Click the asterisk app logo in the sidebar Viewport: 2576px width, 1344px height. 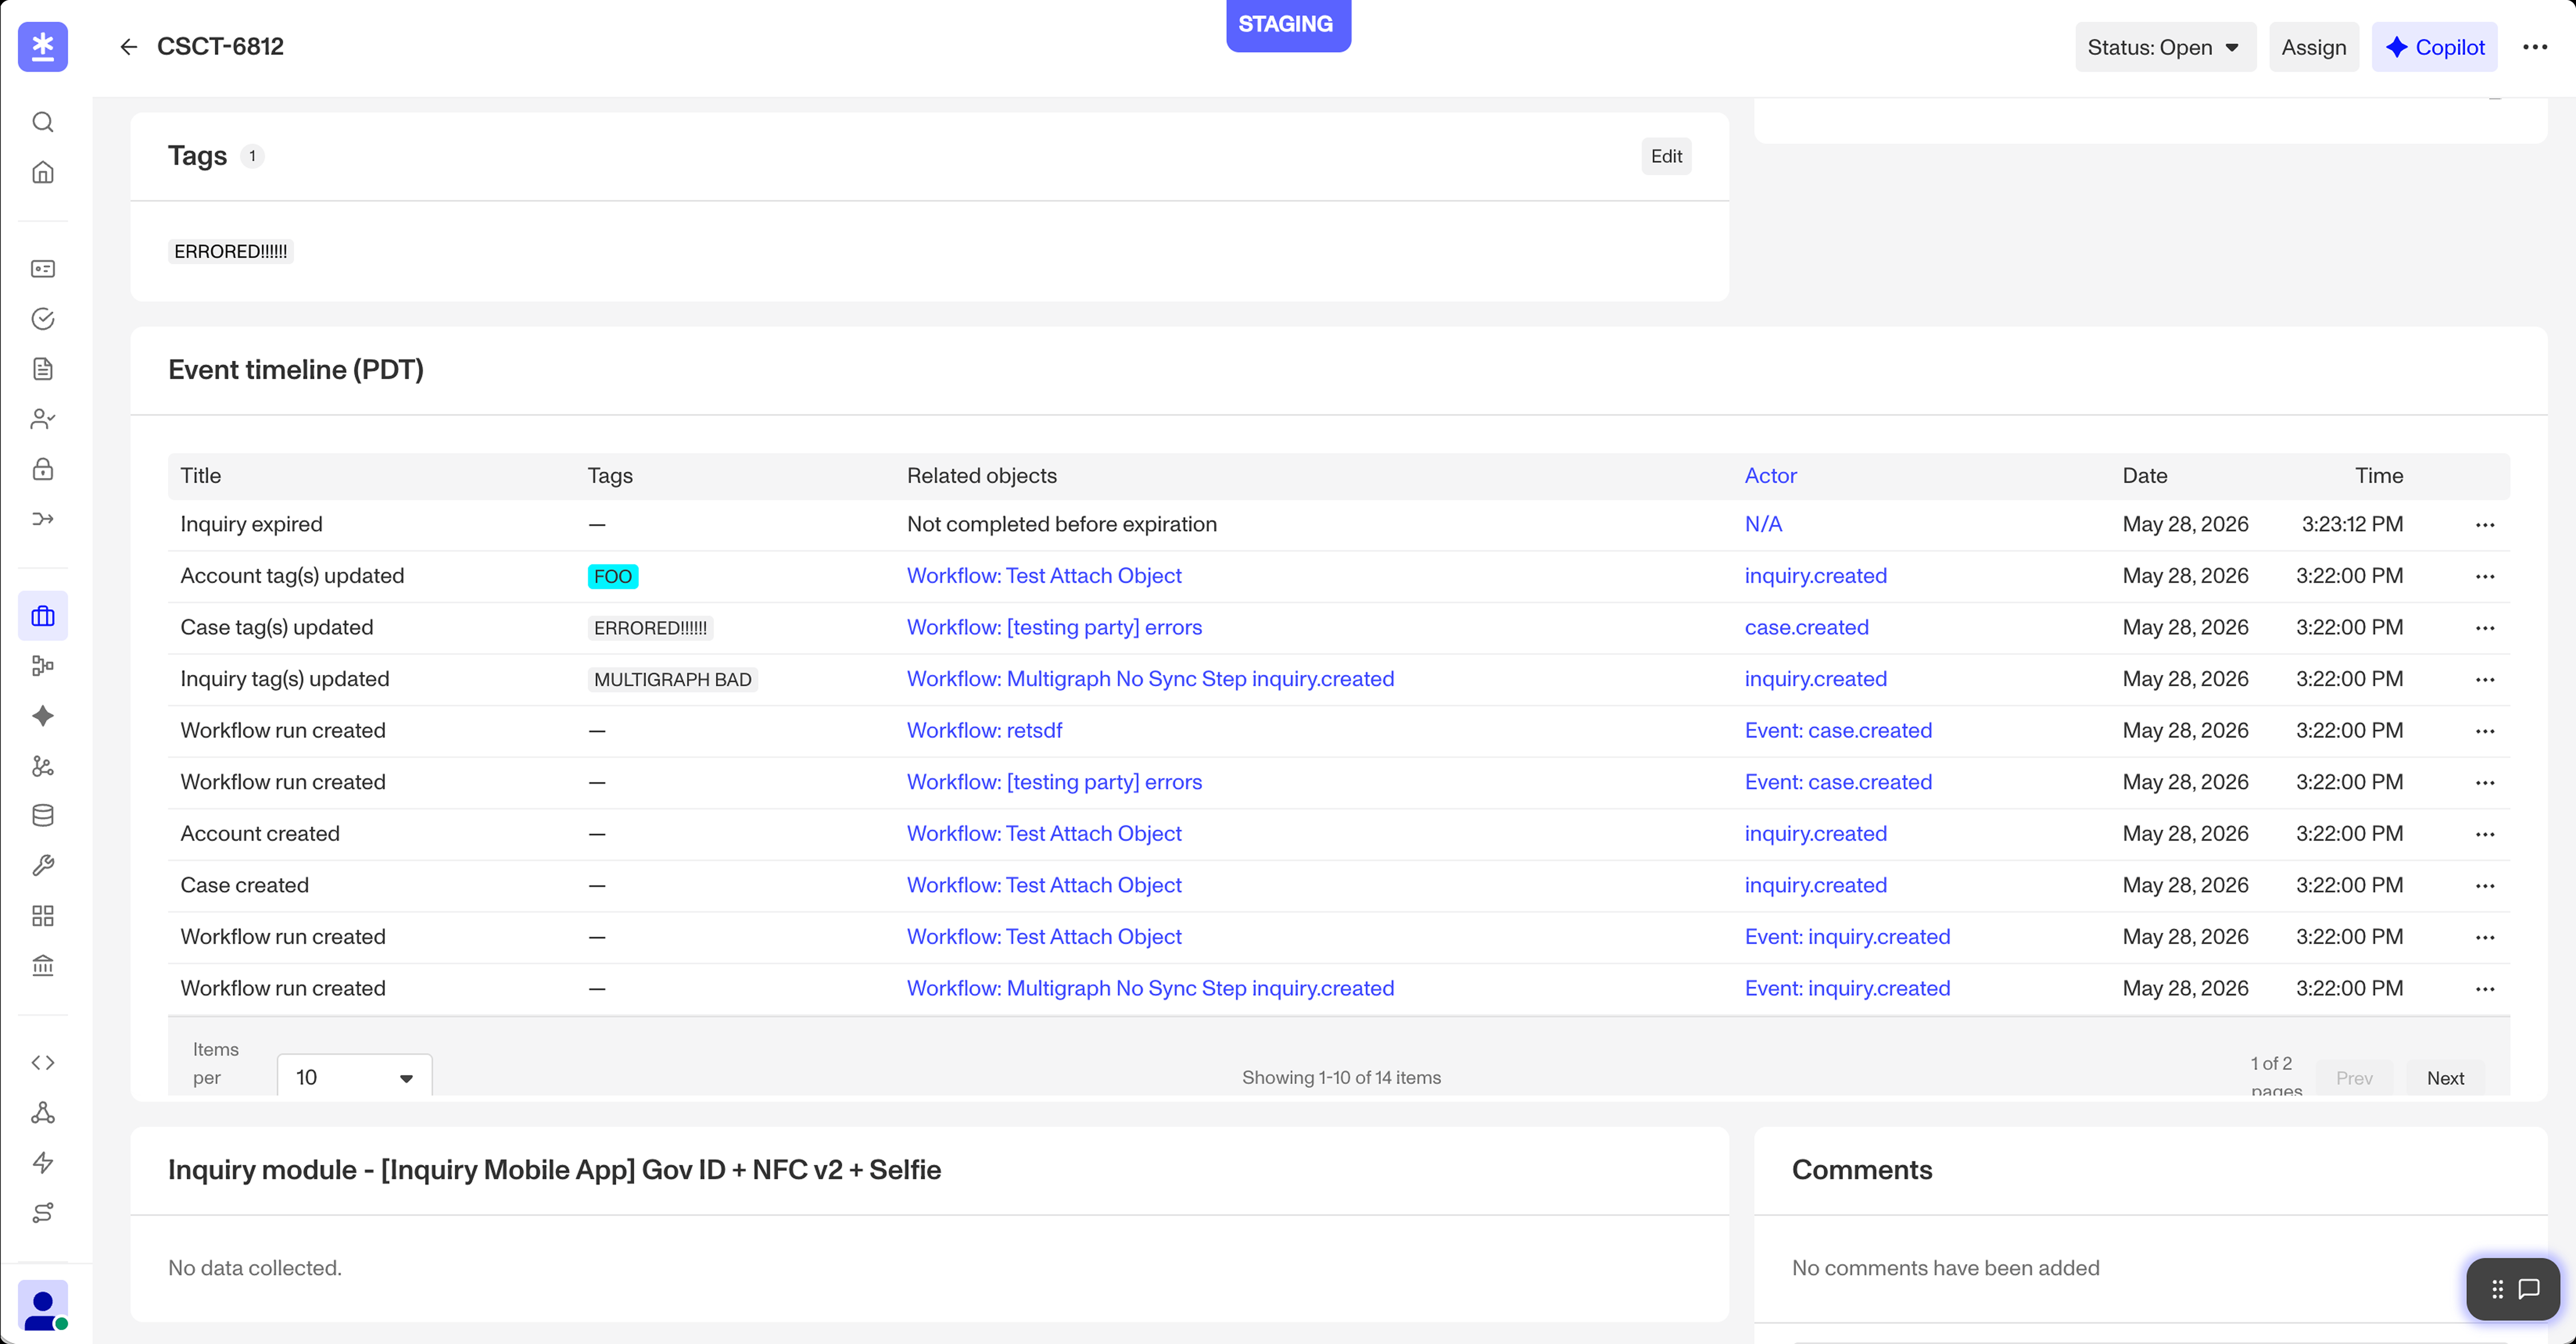pyautogui.click(x=43, y=47)
